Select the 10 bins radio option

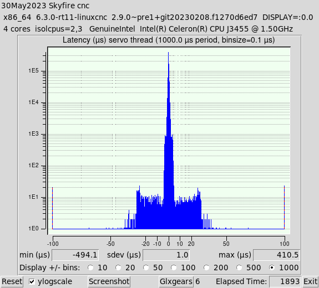pos(90,268)
